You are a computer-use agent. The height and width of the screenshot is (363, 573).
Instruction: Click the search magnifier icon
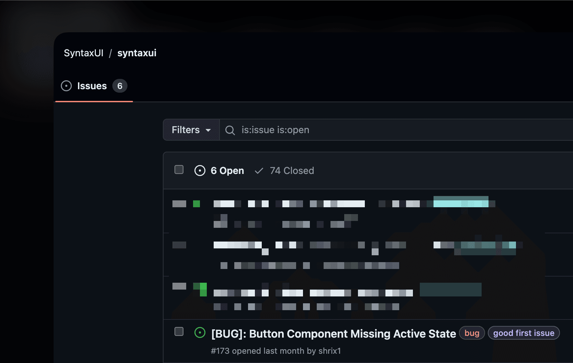[230, 130]
